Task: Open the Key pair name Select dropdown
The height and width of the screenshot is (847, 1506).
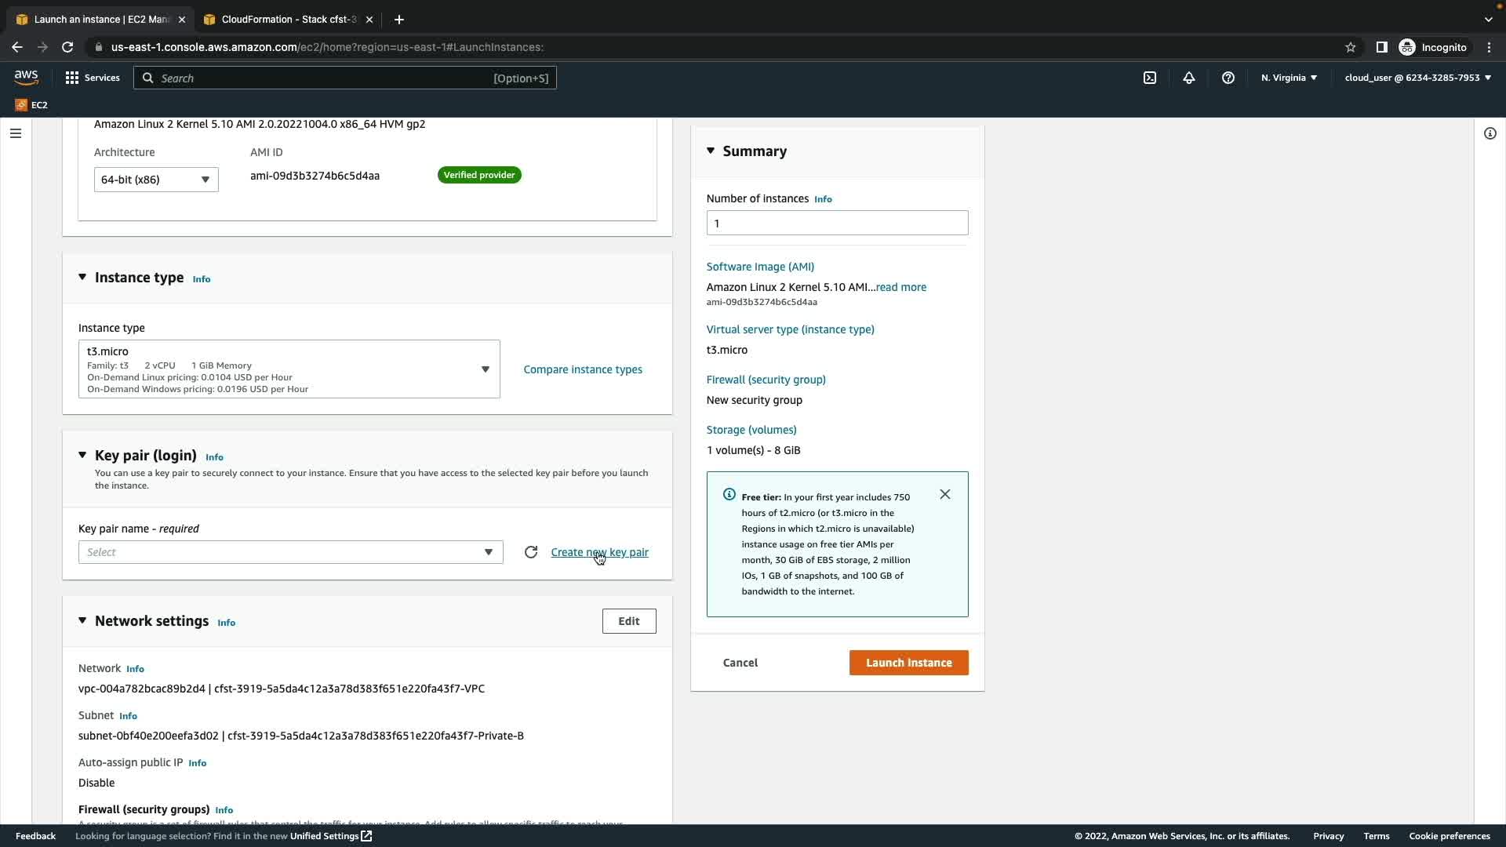Action: point(290,552)
